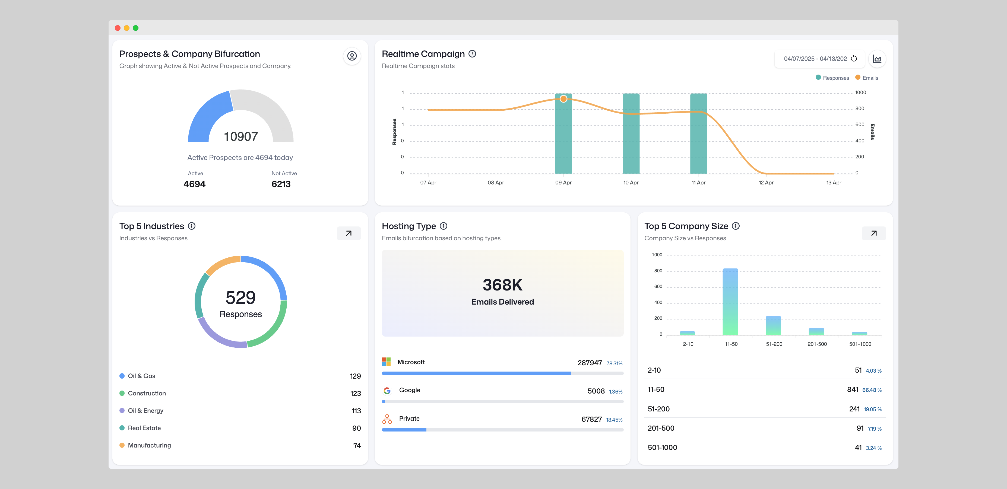1007x489 pixels.
Task: Click the Microsoft hosting type label
Action: (411, 362)
